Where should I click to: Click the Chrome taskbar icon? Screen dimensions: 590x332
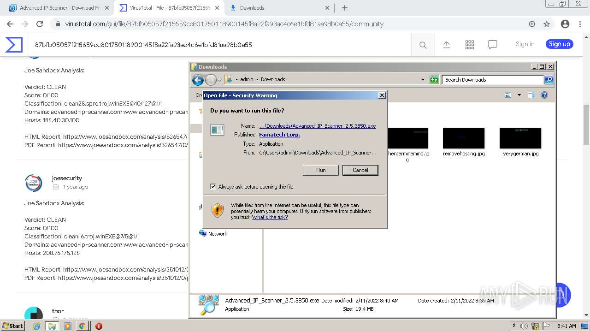click(82, 326)
